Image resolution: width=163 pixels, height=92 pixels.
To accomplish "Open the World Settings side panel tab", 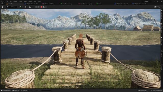I will [x=162, y=28].
